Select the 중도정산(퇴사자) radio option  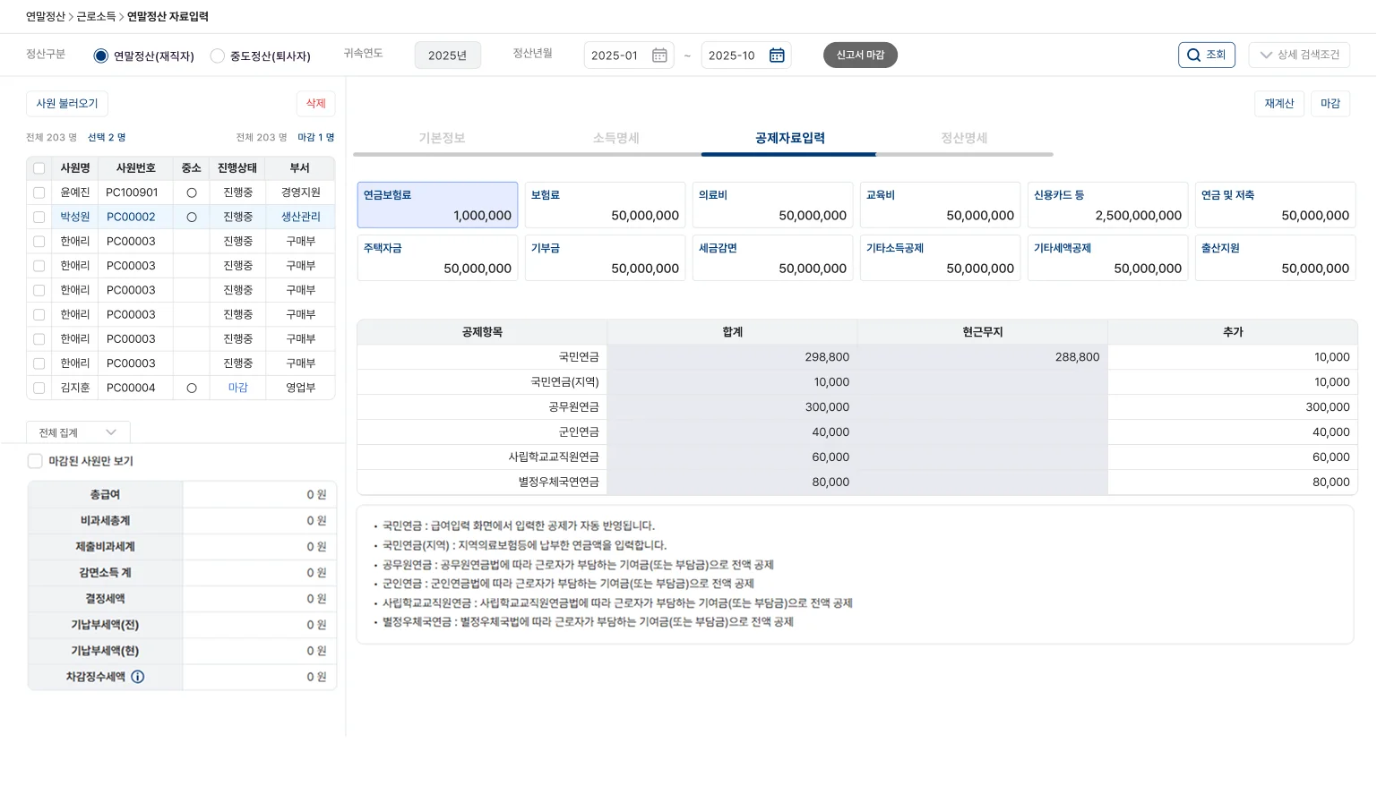tap(218, 56)
